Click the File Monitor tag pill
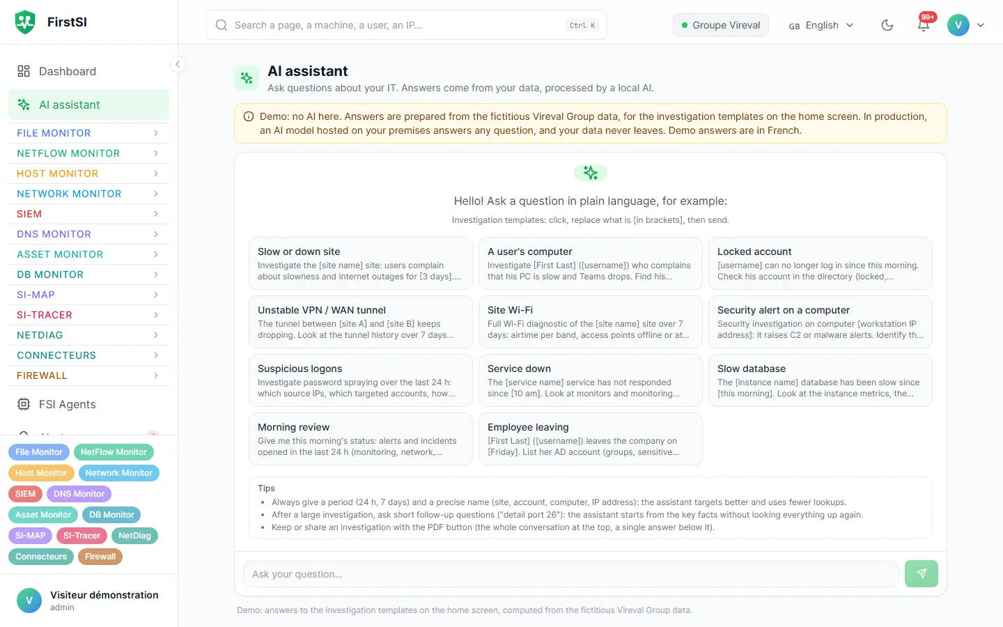 click(x=39, y=452)
